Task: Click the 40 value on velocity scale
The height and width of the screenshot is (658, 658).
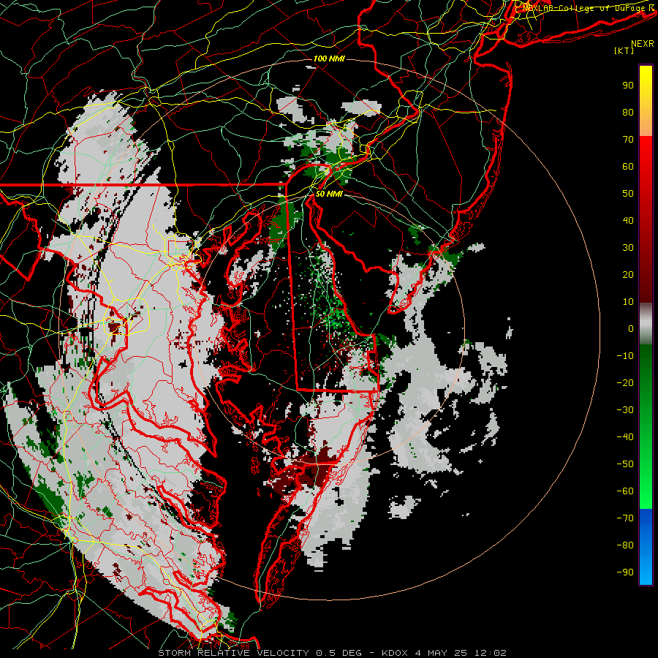Action: [x=628, y=221]
